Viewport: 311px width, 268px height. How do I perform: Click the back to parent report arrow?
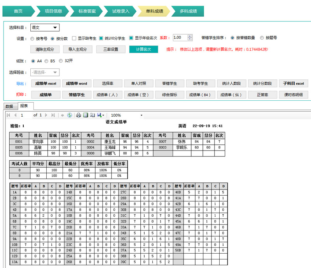[x=63, y=115]
